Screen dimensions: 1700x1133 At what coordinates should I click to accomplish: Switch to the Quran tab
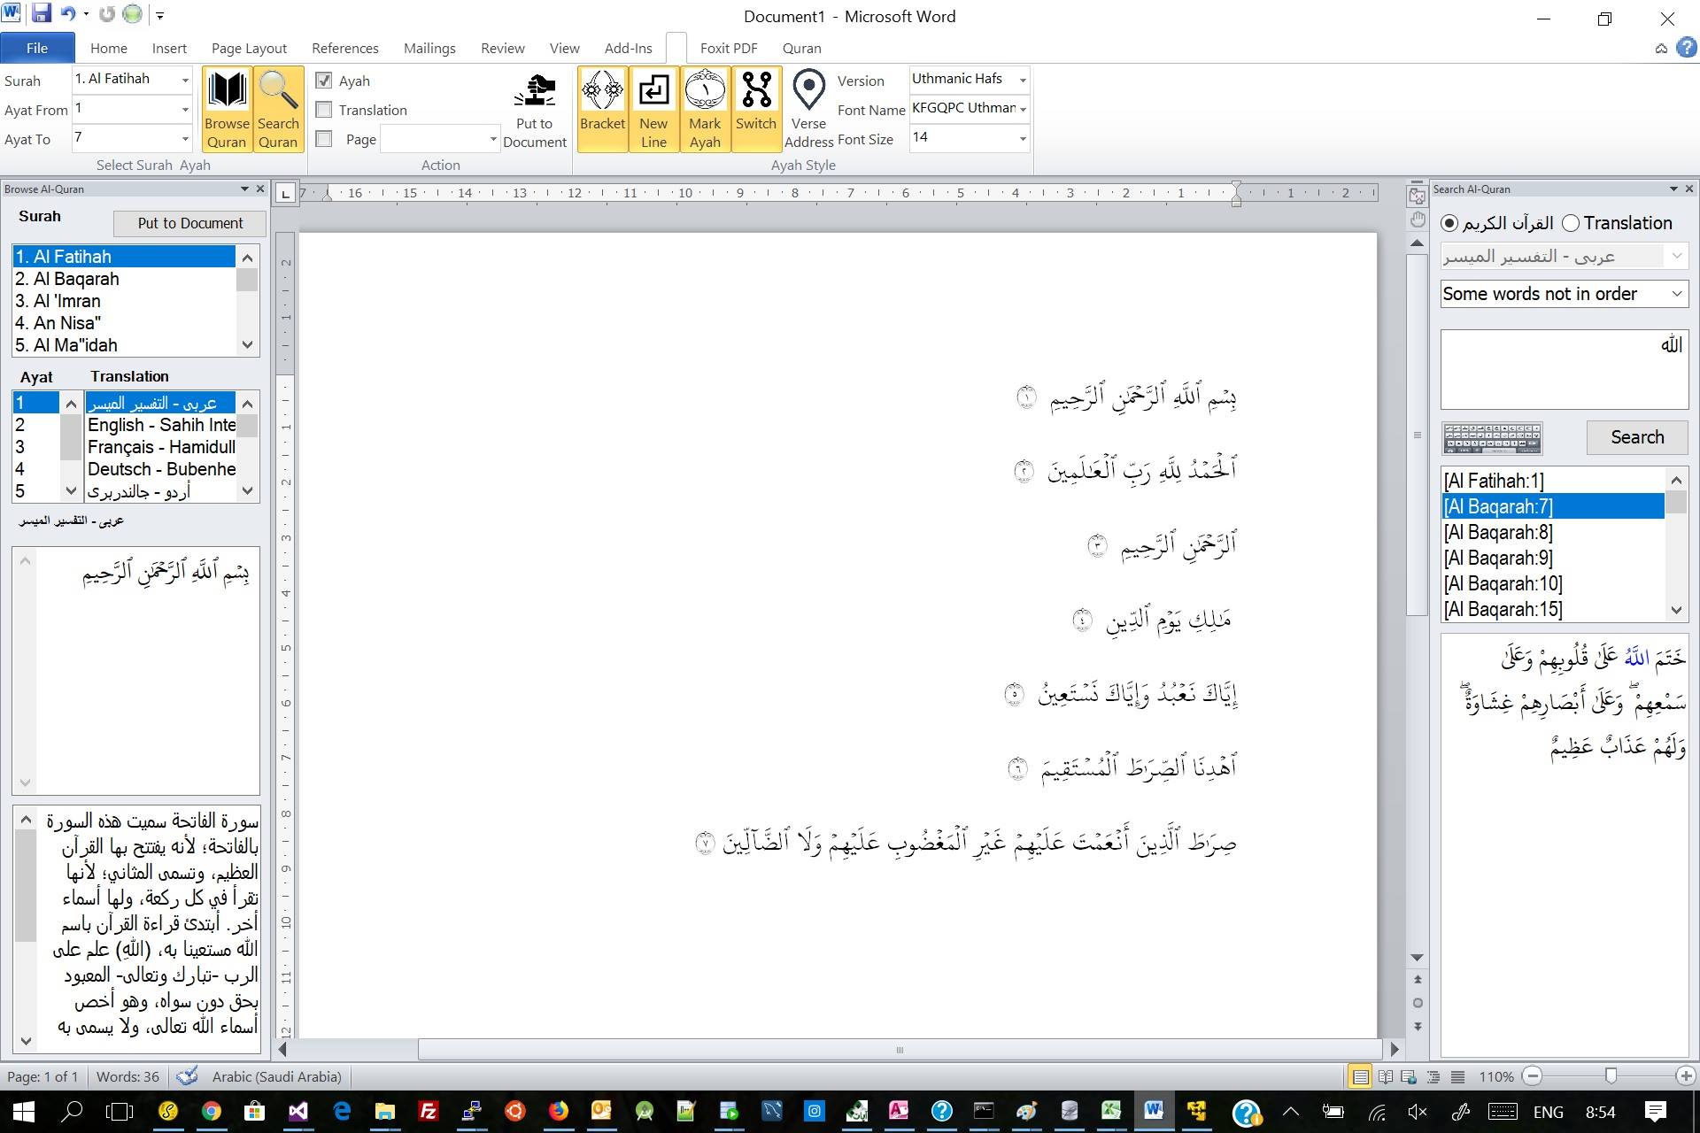click(x=802, y=48)
